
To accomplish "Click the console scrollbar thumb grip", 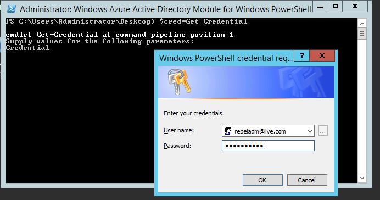I will pyautogui.click(x=362, y=34).
